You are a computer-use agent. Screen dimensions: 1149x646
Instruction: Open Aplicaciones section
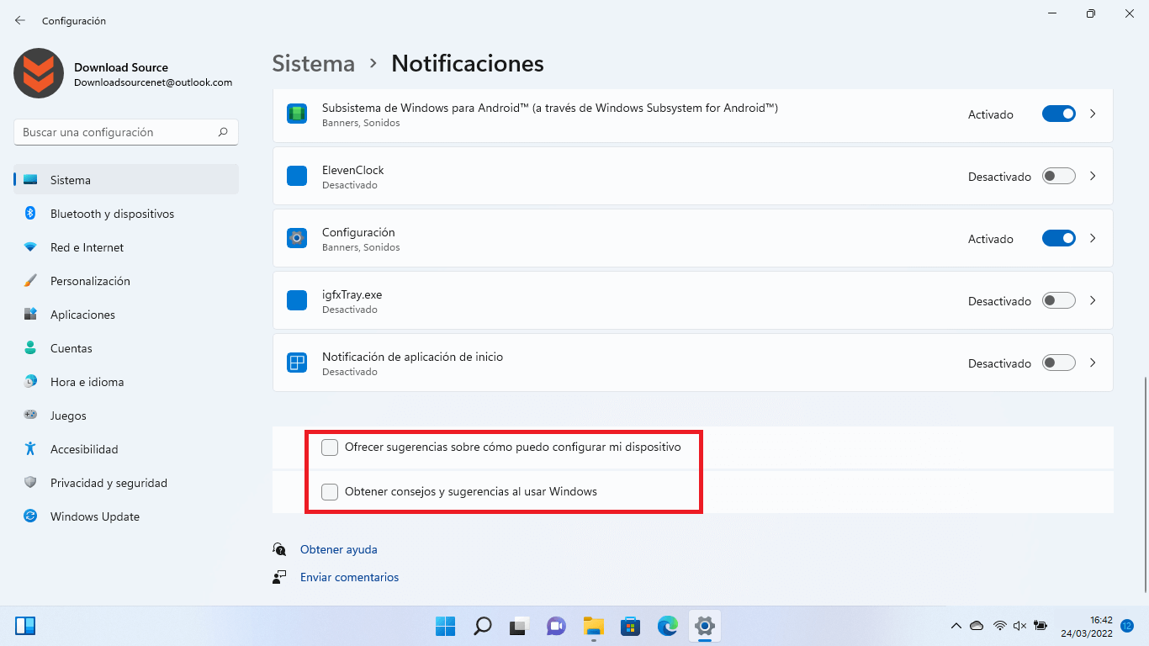pos(126,315)
